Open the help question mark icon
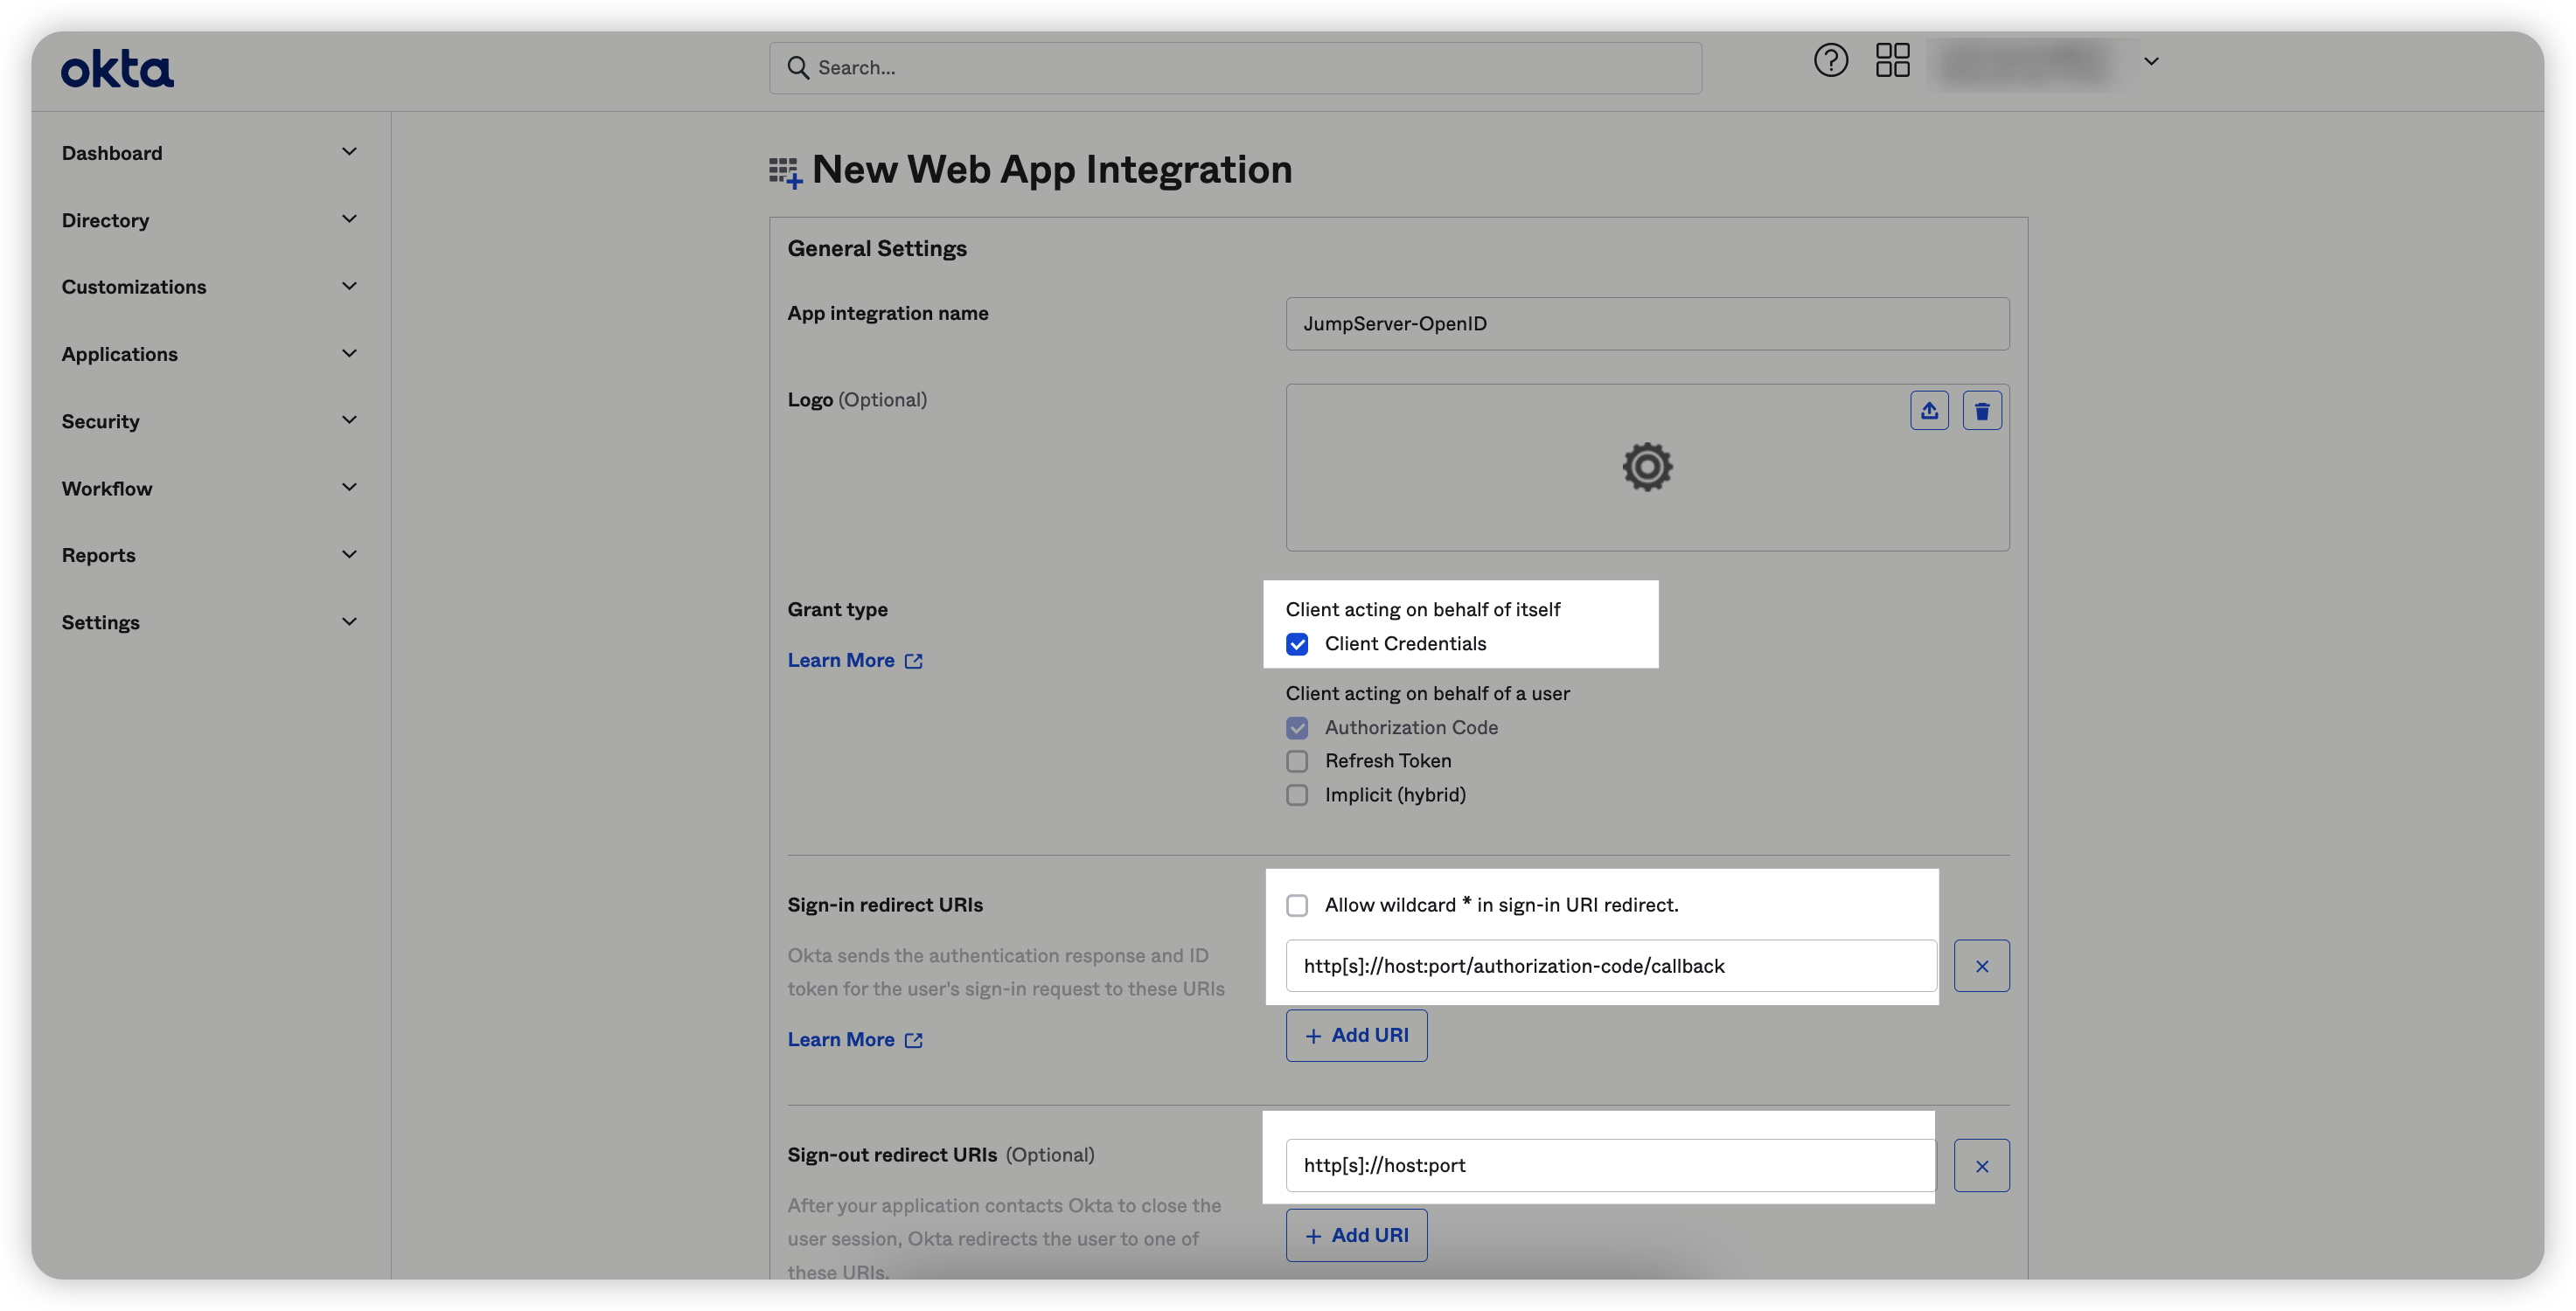This screenshot has width=2576, height=1311. (1830, 61)
